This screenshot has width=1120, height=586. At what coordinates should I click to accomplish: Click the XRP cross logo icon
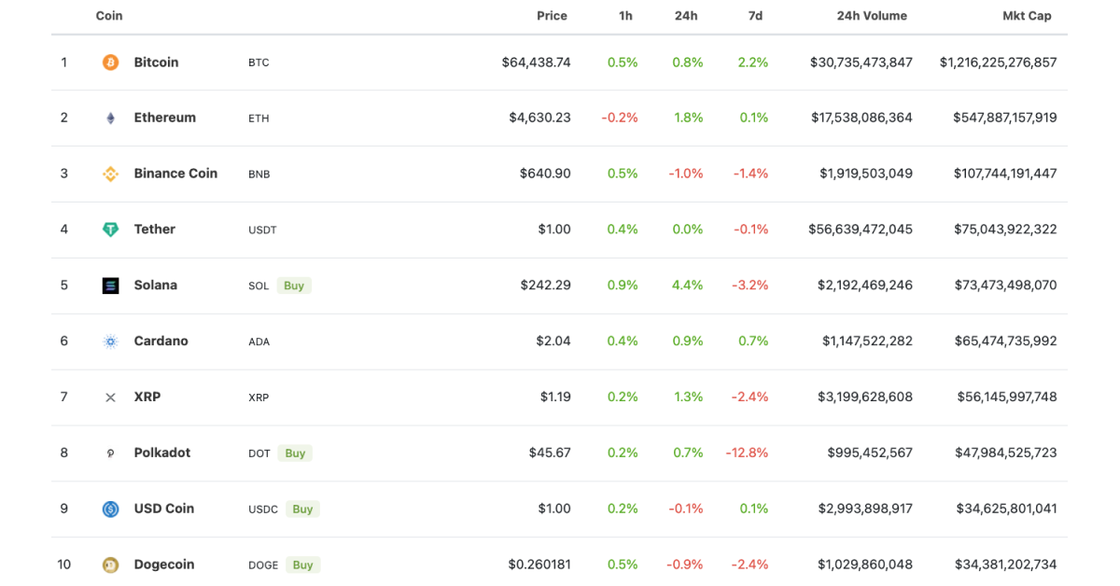[x=110, y=398]
